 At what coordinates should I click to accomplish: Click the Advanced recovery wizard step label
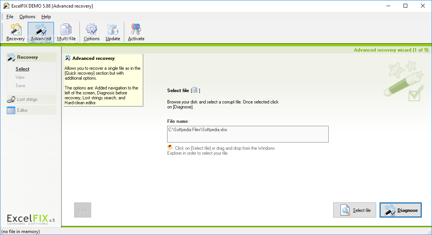[391, 50]
